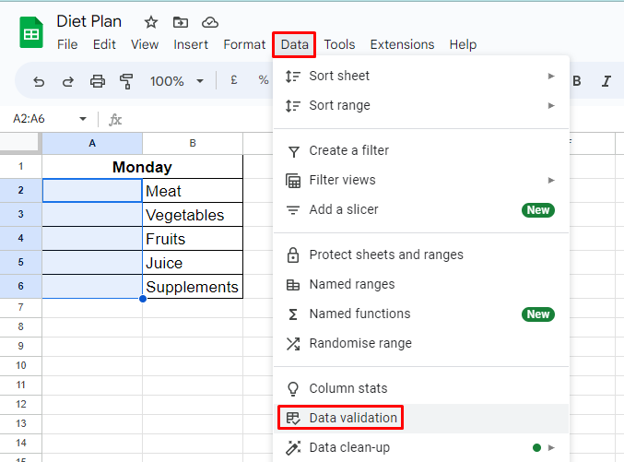Open the Extensions menu
The height and width of the screenshot is (462, 624).
coord(402,44)
